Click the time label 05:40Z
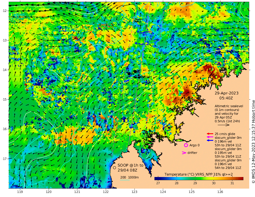The image size is (255, 197). [226, 98]
